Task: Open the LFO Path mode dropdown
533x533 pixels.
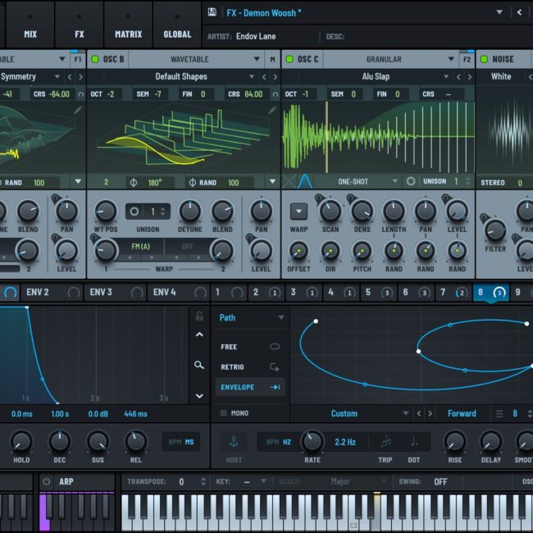Action: (281, 317)
